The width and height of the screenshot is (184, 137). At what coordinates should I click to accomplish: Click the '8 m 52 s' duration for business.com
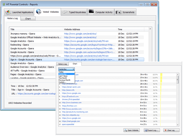143,103
